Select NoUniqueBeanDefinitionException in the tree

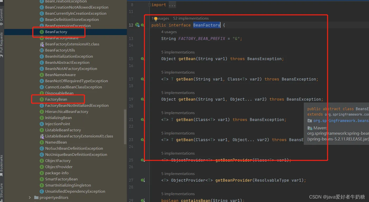(76, 155)
